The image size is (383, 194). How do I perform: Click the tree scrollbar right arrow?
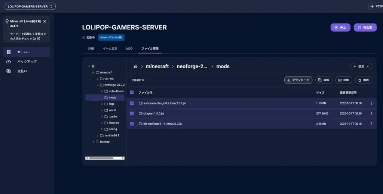click(x=123, y=158)
